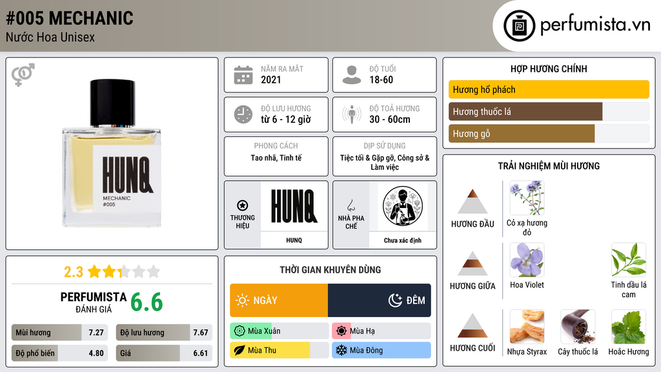Click the Giá 6.61 rating bar
Image resolution: width=661 pixels, height=372 pixels.
164,353
